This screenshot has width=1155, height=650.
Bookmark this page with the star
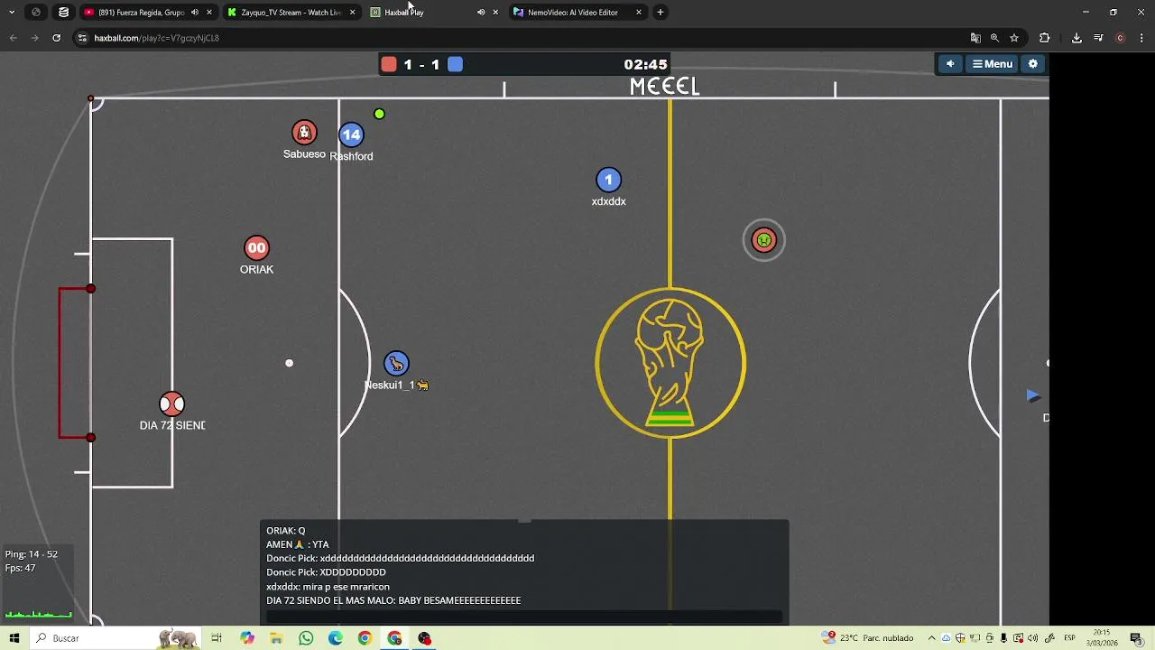coord(1014,38)
